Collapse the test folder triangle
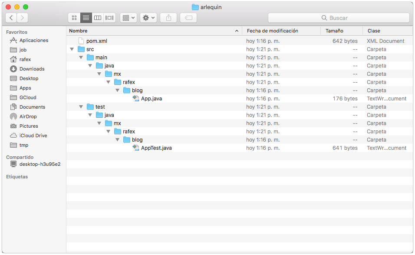Viewport: 415px width, 255px height. tap(81, 107)
